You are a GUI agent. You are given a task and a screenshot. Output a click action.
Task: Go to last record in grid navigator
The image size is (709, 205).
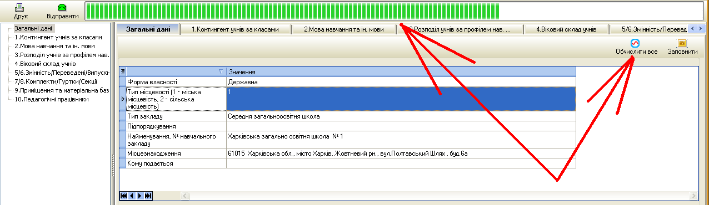[148, 196]
